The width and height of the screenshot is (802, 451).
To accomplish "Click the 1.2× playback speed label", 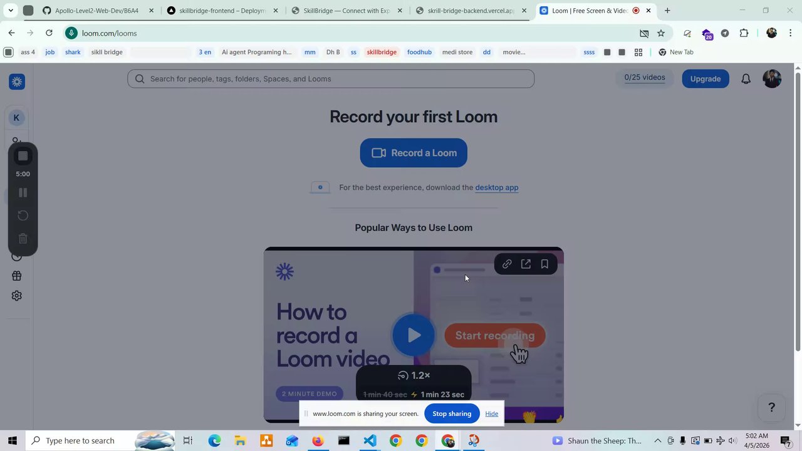I will [x=414, y=375].
